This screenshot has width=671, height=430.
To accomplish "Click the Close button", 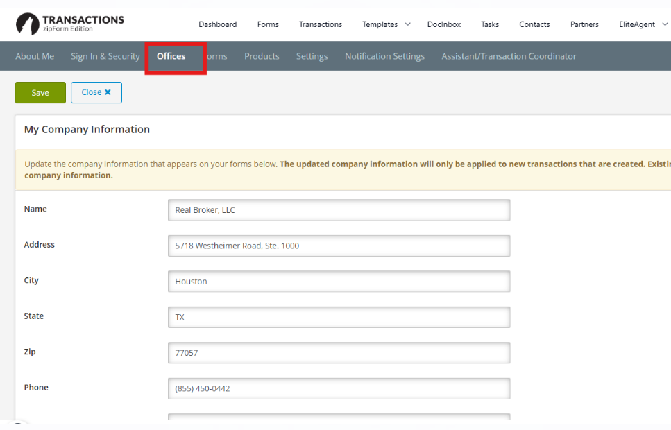I will (x=96, y=92).
